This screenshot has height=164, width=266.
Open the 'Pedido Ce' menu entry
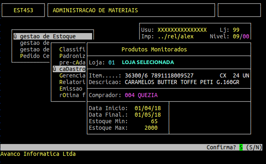point(35,56)
